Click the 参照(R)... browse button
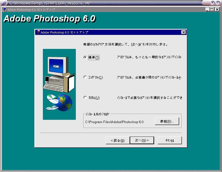The image size is (222, 172). (x=167, y=121)
